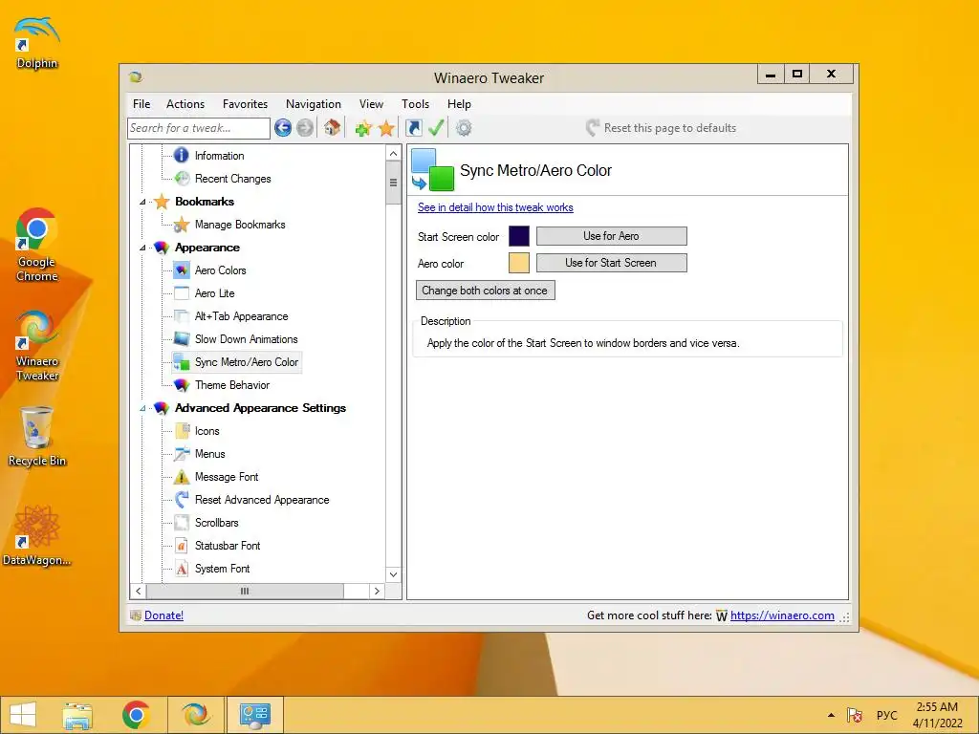Open Dolphin desktop shortcut
Image resolution: width=979 pixels, height=734 pixels.
[37, 42]
